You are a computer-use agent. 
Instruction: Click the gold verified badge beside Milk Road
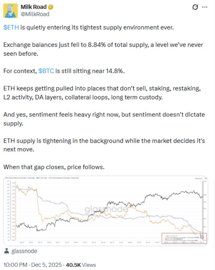click(50, 7)
